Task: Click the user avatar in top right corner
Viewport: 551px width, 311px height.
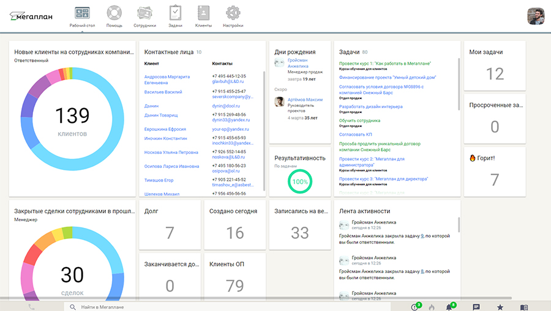Action: (536, 16)
